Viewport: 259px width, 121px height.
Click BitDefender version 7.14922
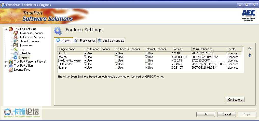178,64
